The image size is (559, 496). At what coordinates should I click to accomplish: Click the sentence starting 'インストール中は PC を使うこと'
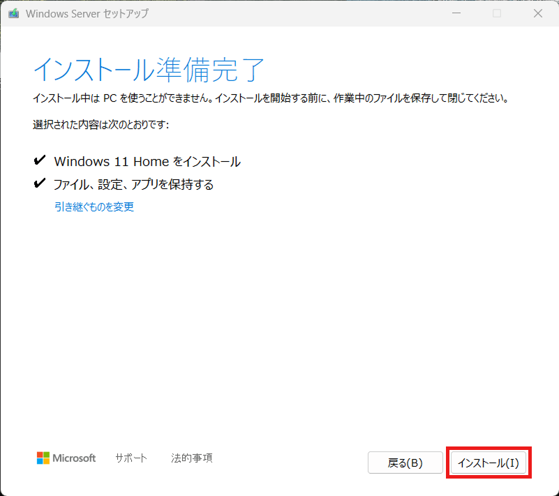tap(271, 98)
